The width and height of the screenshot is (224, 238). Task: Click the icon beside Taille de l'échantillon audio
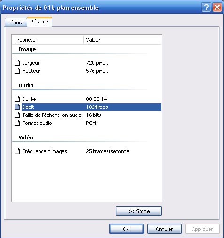17,115
